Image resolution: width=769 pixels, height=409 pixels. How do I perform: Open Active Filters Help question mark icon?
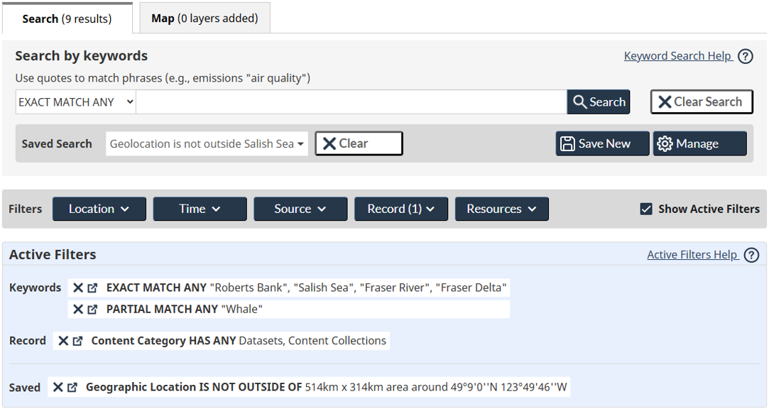[x=751, y=254]
